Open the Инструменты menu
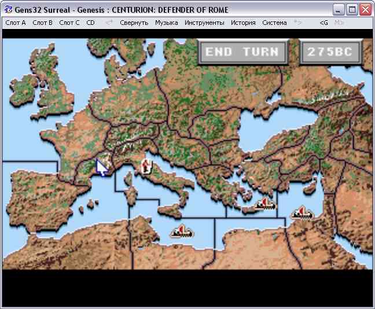Image resolution: width=375 pixels, height=309 pixels. click(x=204, y=23)
